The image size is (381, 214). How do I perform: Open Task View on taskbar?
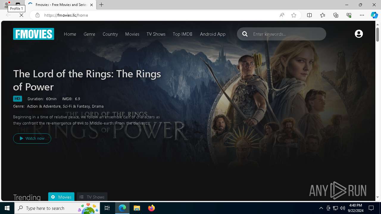[107, 208]
